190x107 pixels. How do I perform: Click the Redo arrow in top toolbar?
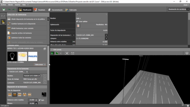14,10
